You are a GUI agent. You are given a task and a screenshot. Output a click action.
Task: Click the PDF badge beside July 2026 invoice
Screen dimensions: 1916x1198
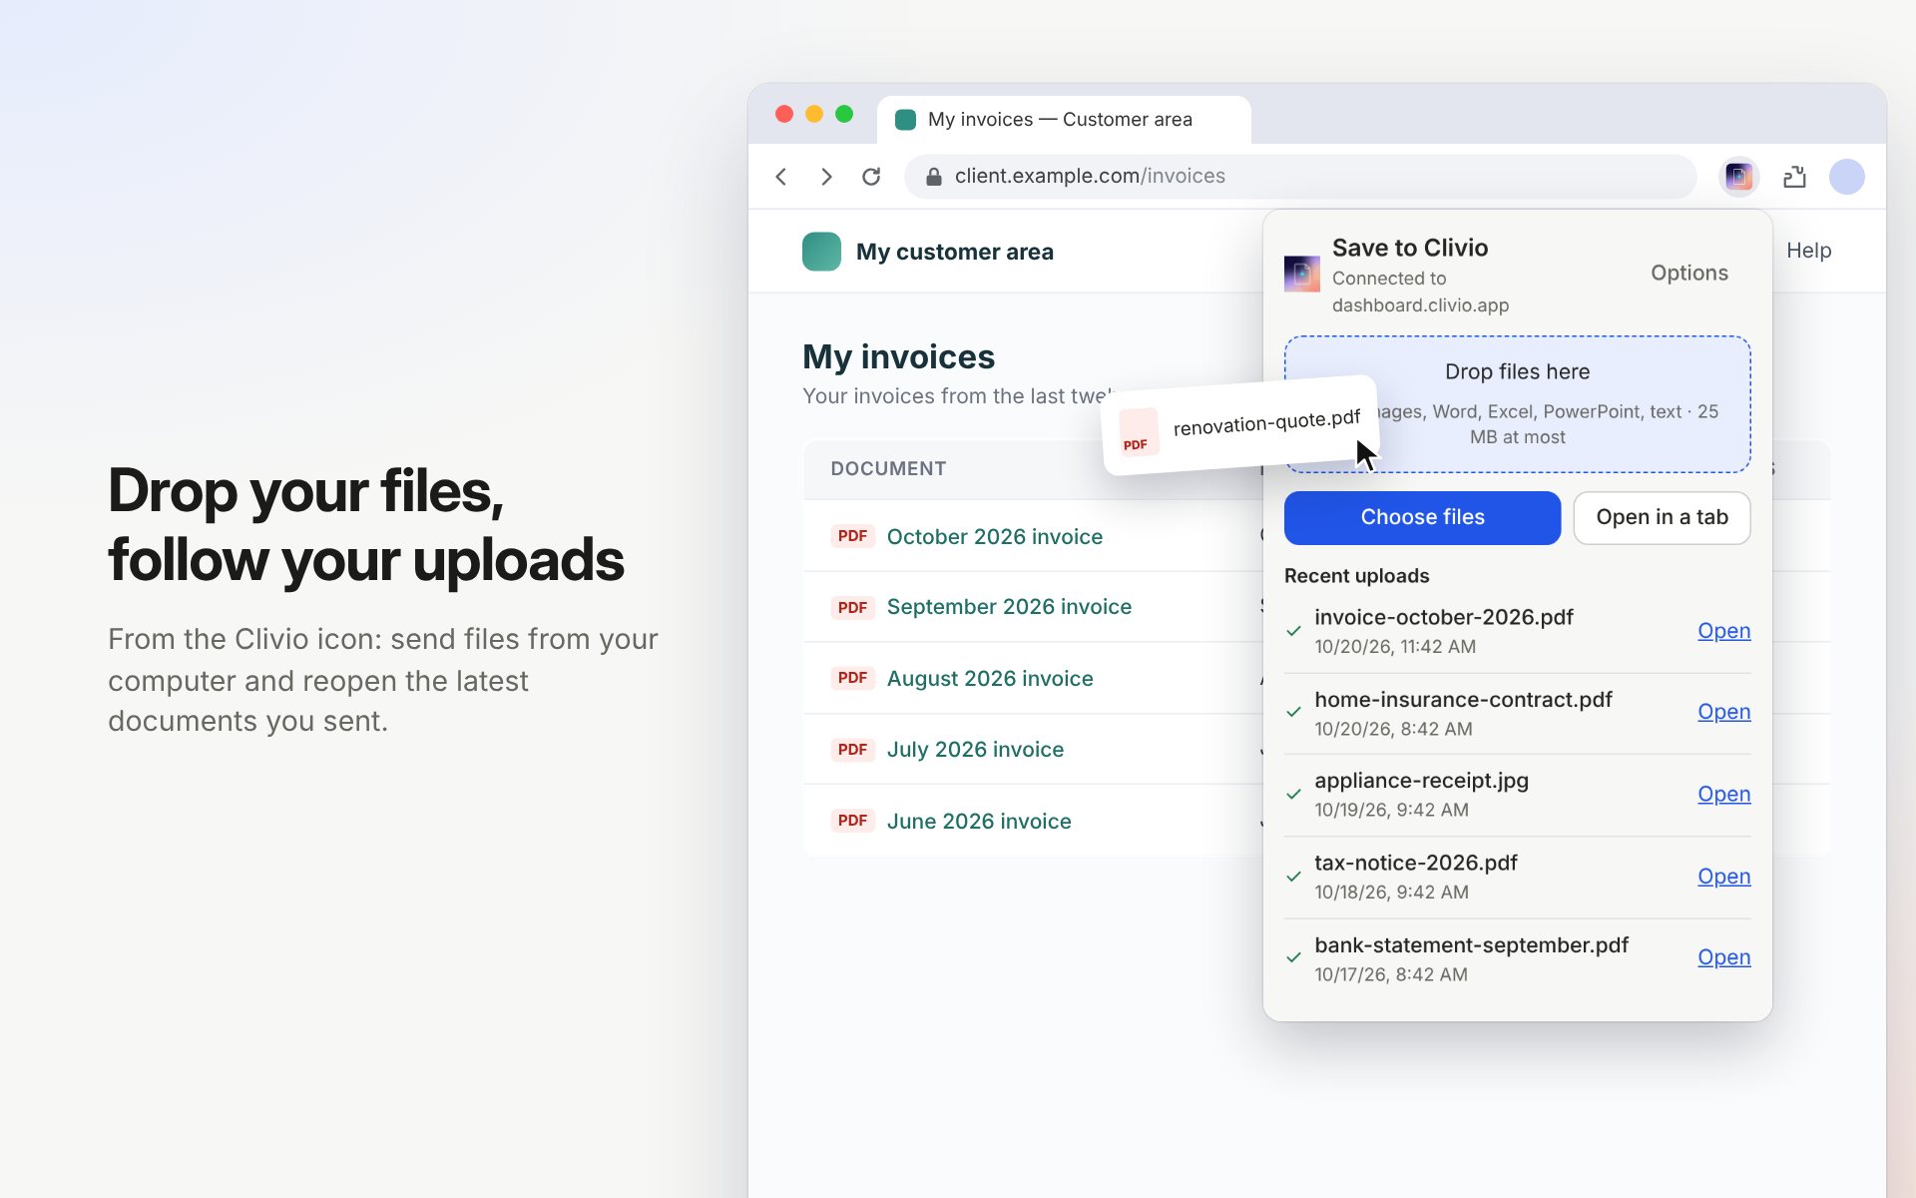coord(852,750)
